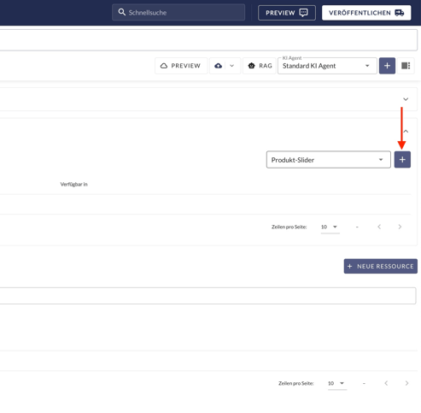Open the top bar PREVIEW chat button
421x413 pixels.
click(287, 13)
